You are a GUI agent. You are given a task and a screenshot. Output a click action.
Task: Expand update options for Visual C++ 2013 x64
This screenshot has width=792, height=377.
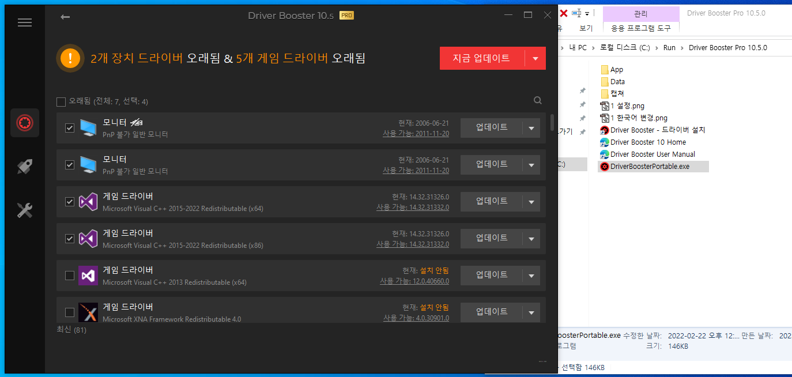pyautogui.click(x=531, y=276)
